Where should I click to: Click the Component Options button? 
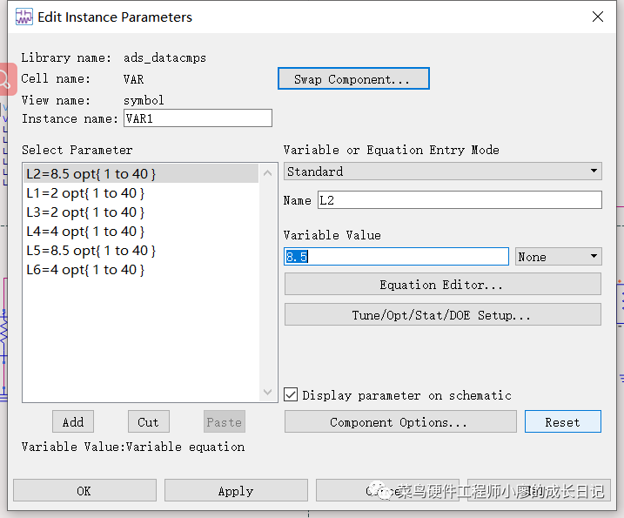click(x=399, y=422)
